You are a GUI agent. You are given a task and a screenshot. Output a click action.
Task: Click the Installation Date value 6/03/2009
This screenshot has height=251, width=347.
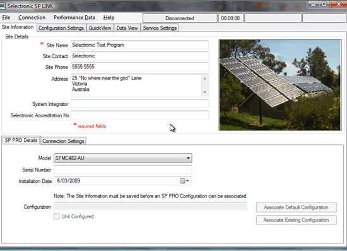(68, 181)
